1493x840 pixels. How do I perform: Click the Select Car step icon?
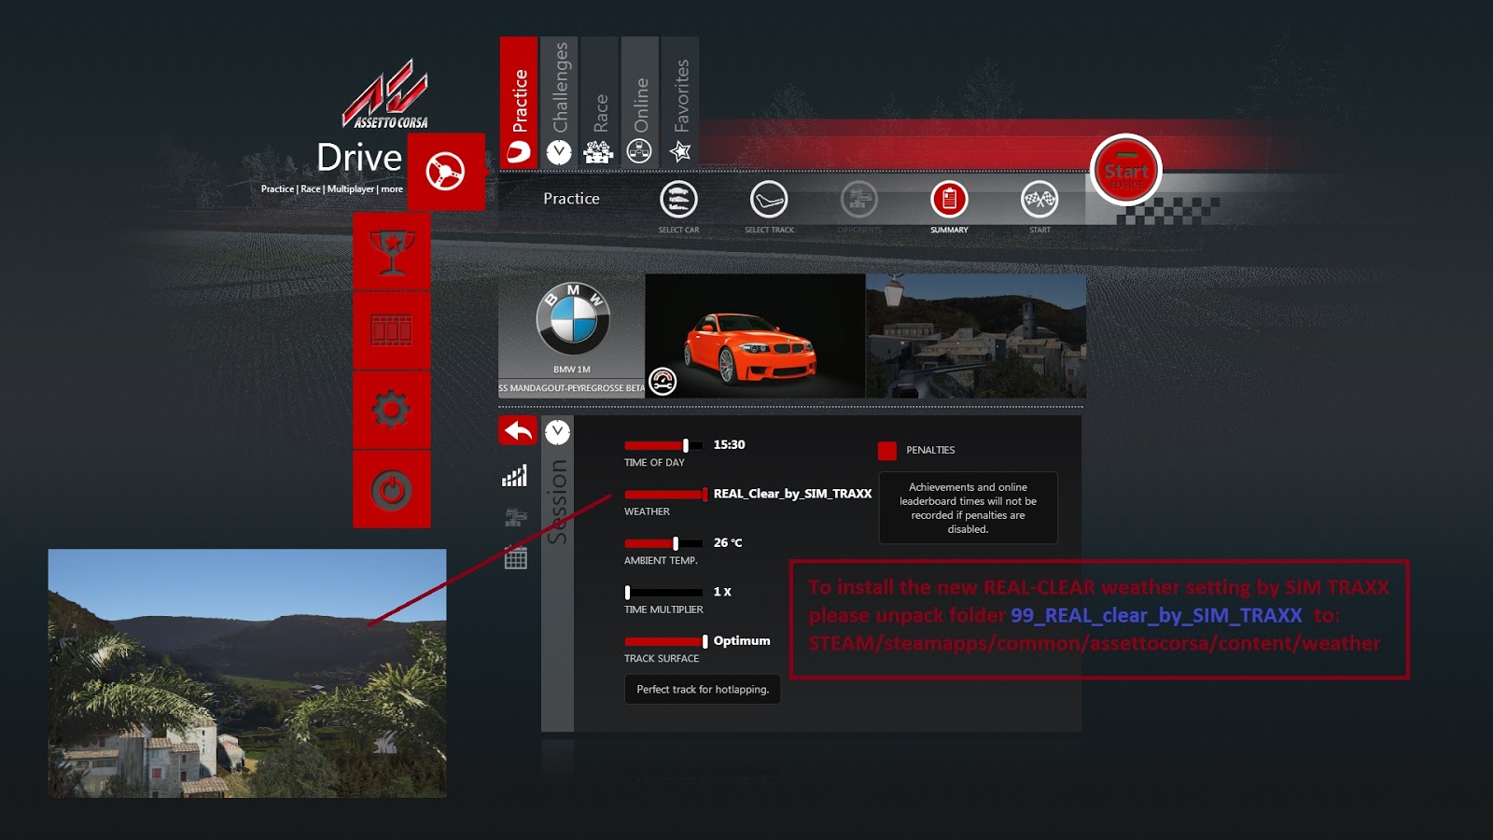[678, 199]
